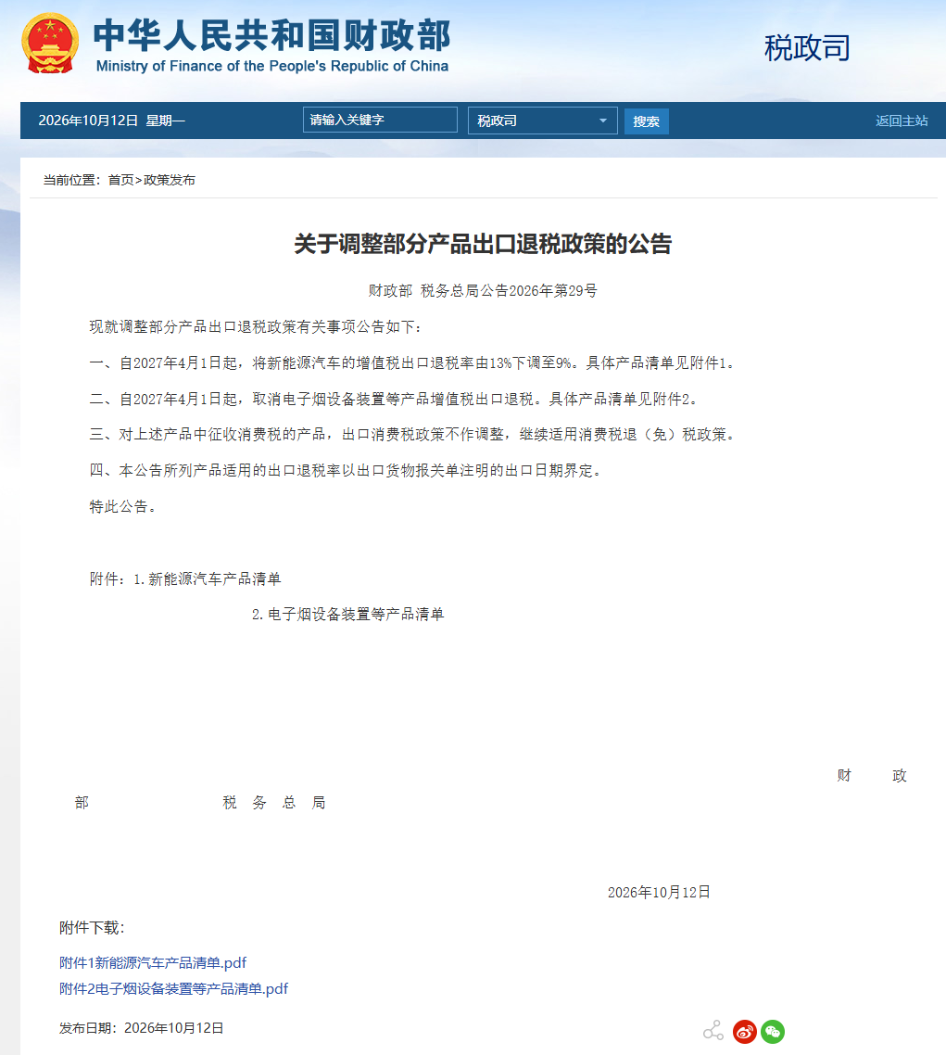
Task: Click the 附件下载： label
Action: click(x=92, y=928)
